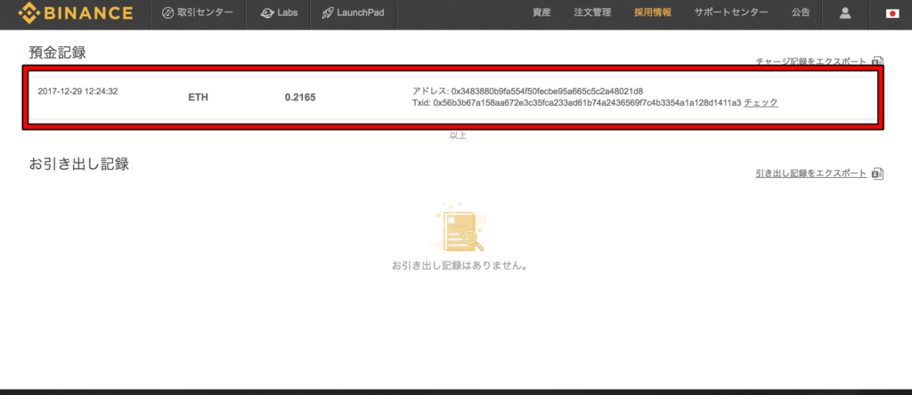Click the 以上 end-of-list text
The height and width of the screenshot is (395, 912).
[x=459, y=135]
